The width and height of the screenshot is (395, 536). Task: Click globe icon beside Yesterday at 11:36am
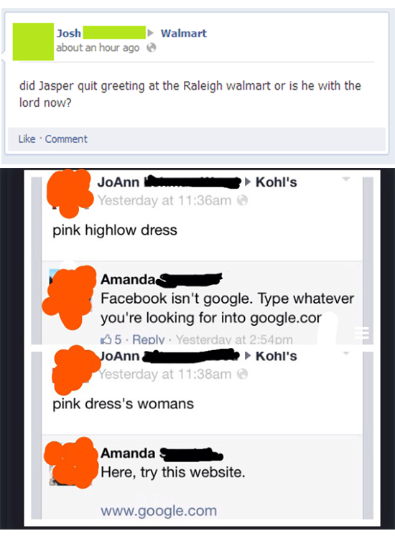click(242, 200)
